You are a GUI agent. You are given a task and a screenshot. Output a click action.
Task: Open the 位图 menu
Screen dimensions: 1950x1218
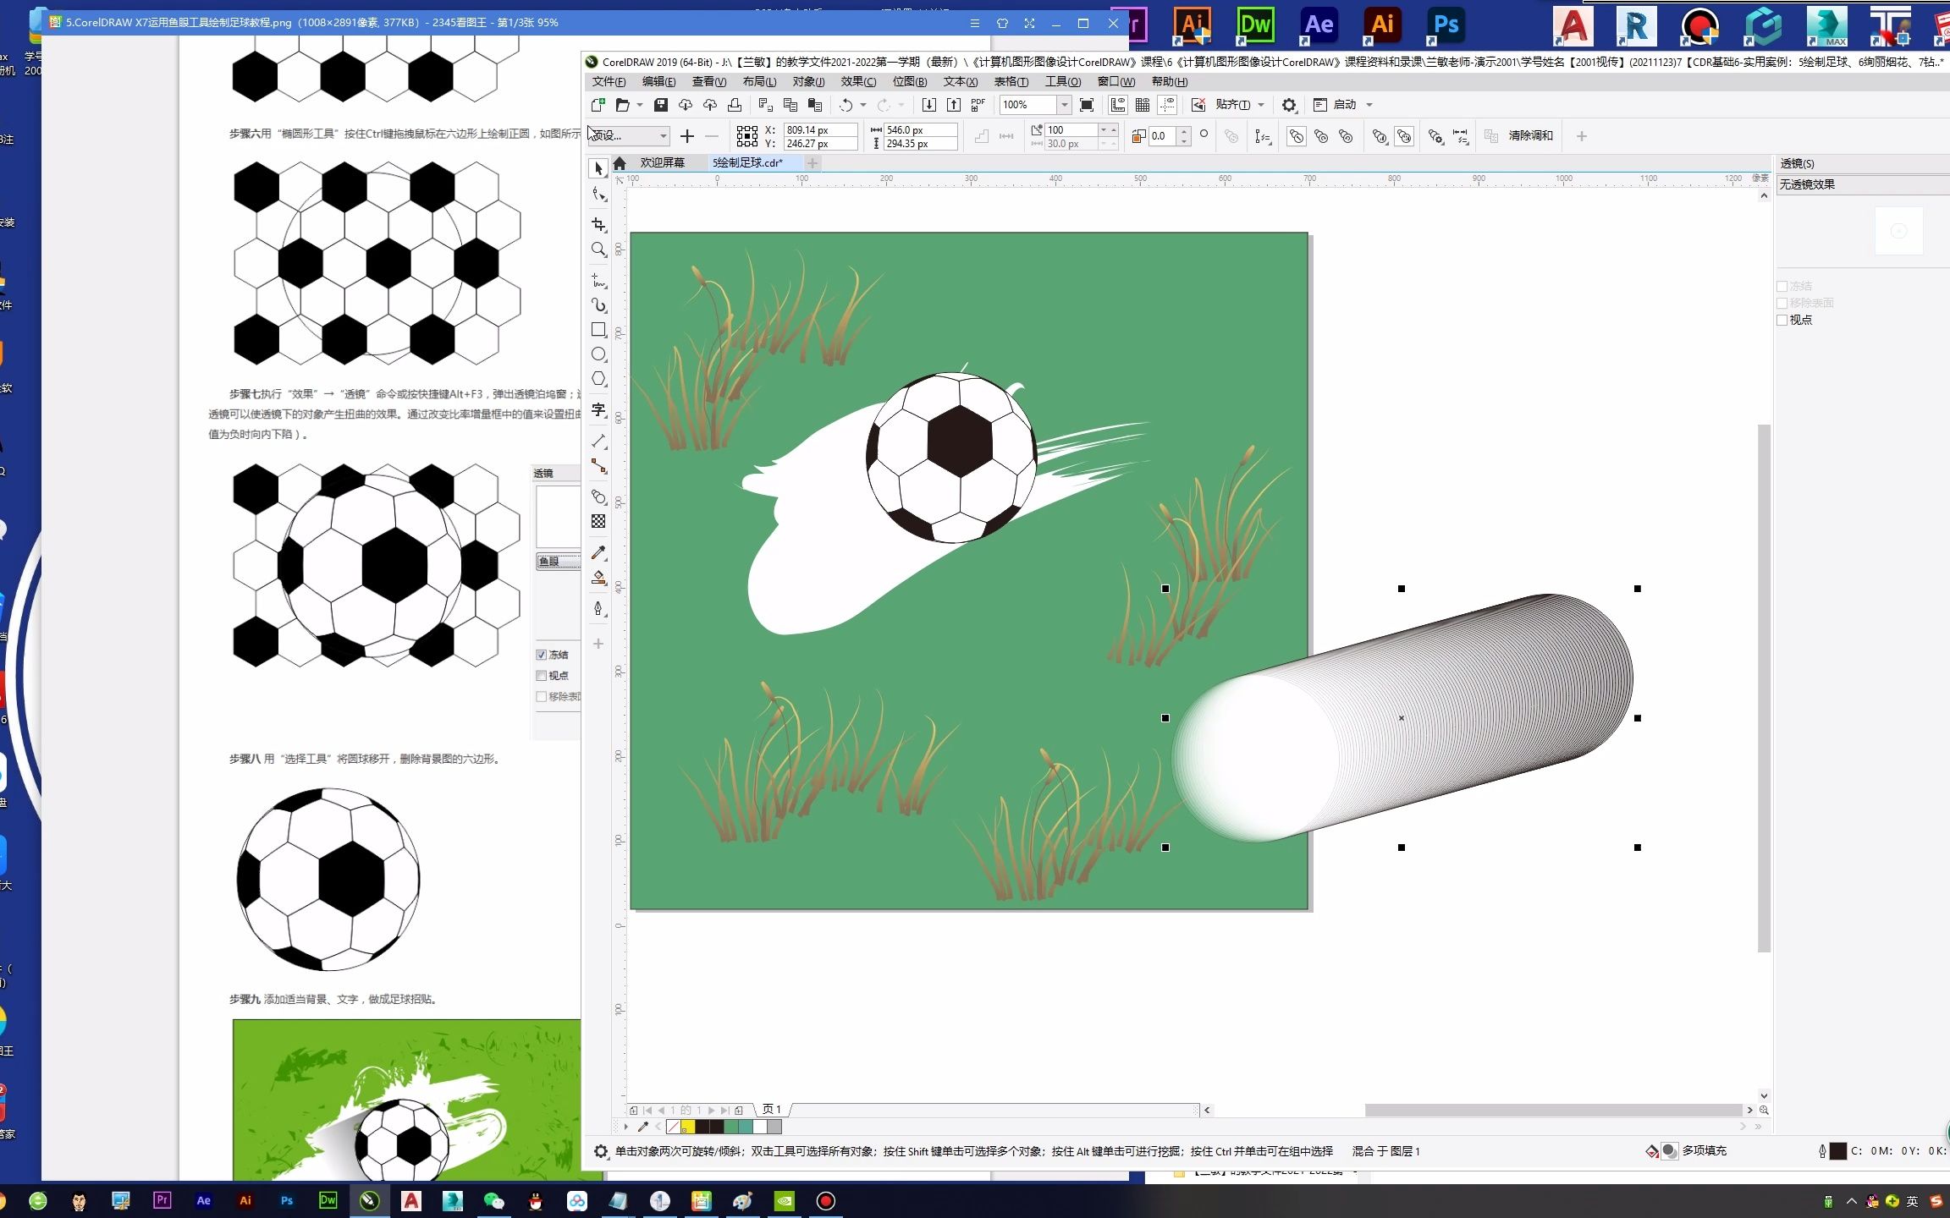coord(909,81)
